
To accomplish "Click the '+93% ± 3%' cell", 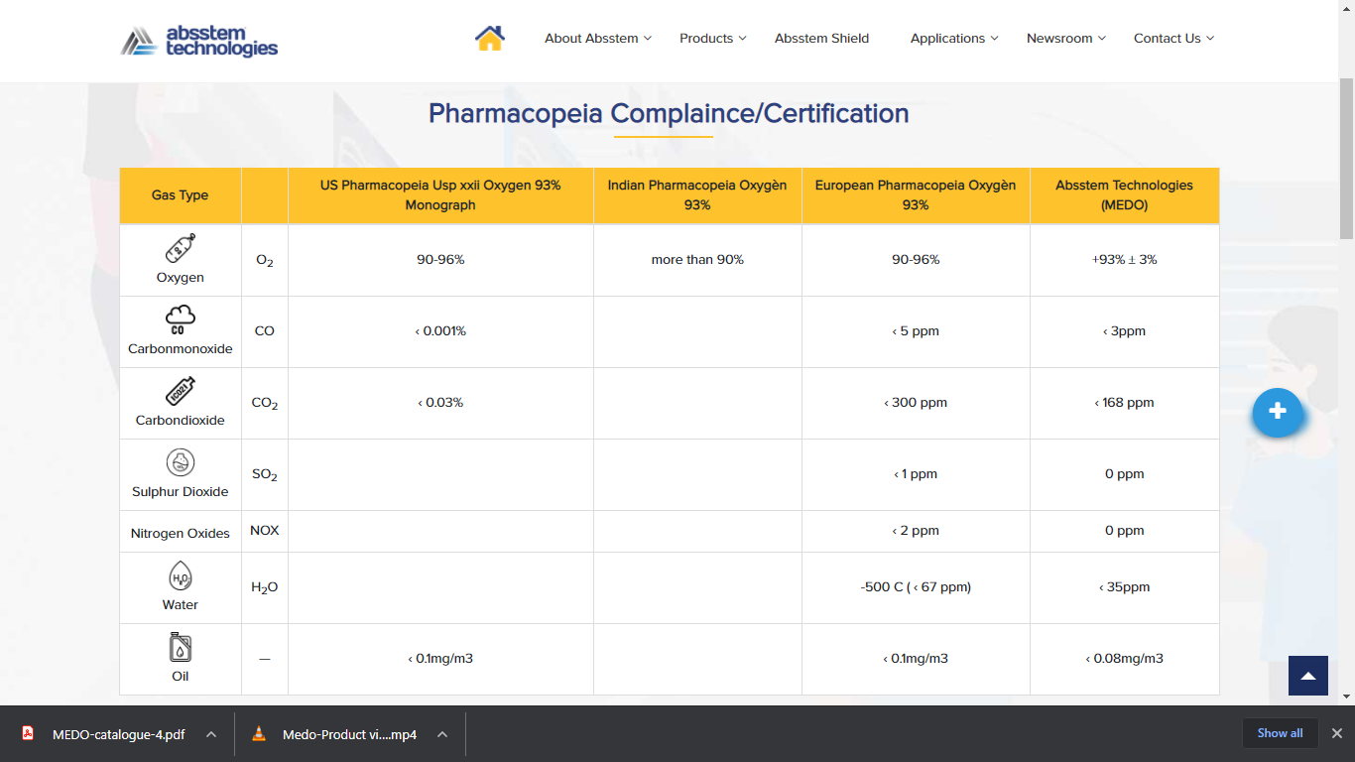I will (x=1125, y=260).
